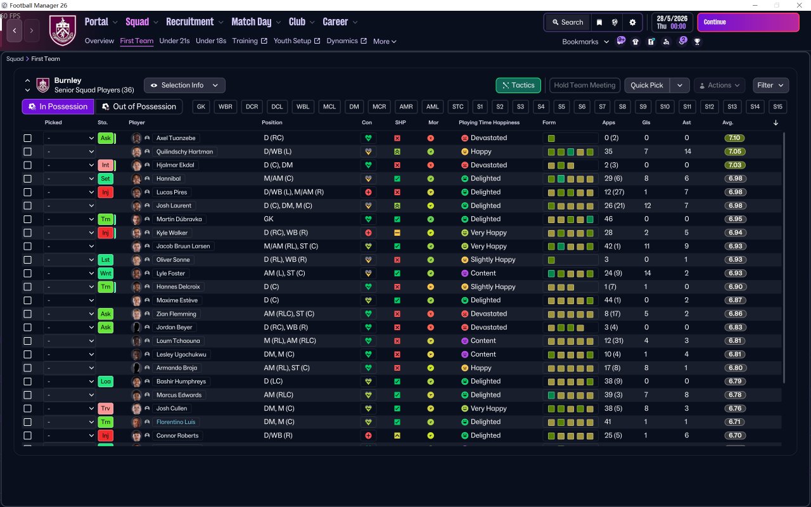Image resolution: width=811 pixels, height=507 pixels.
Task: Open the Selection Info dropdown
Action: [184, 85]
